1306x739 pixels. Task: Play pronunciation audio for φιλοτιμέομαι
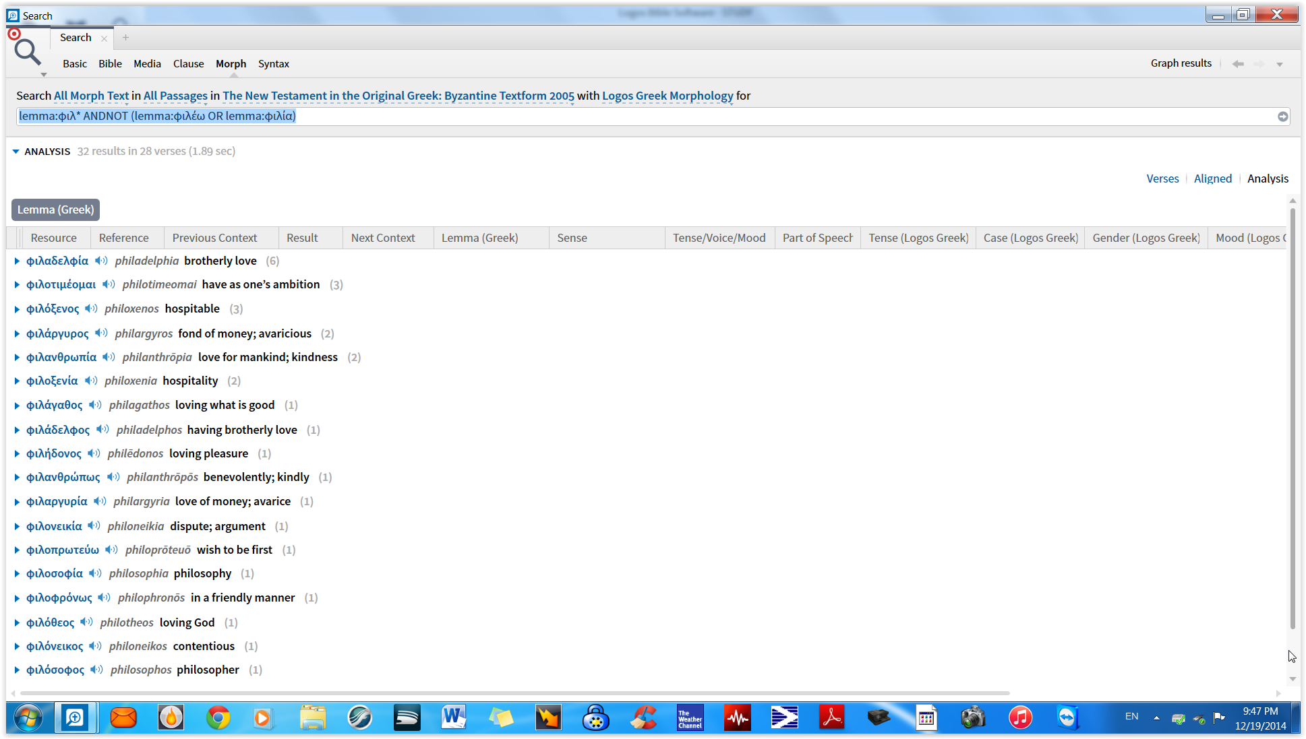click(109, 284)
